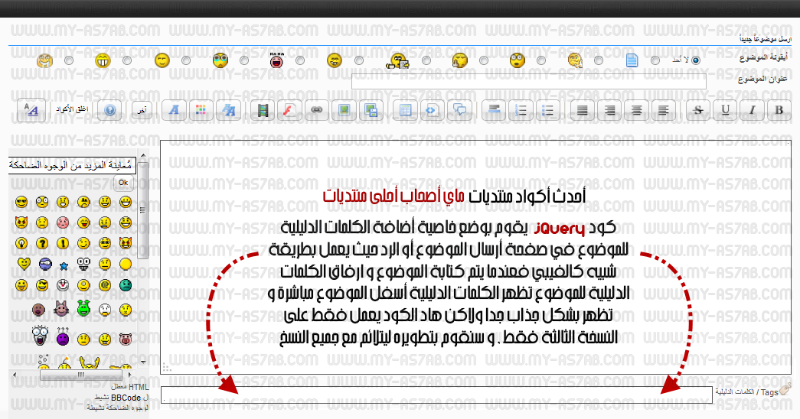Toggle underline formatting button
800x419 pixels.
(725, 110)
